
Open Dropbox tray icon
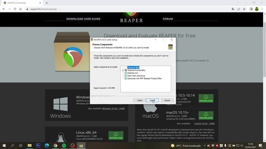[x=213, y=145]
